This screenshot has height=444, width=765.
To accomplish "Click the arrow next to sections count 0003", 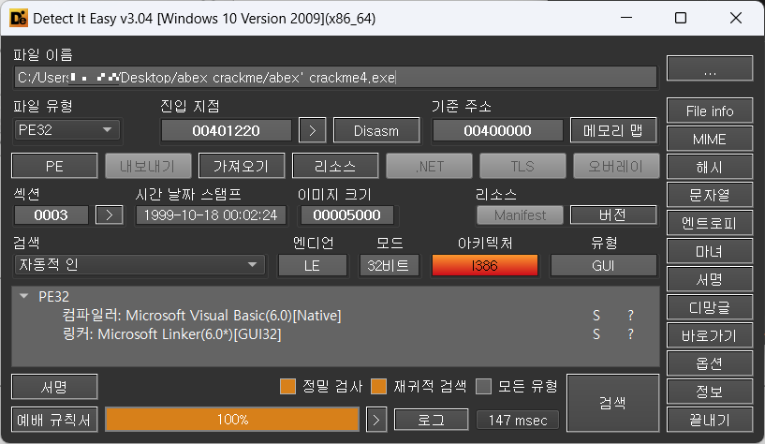I will (x=110, y=215).
